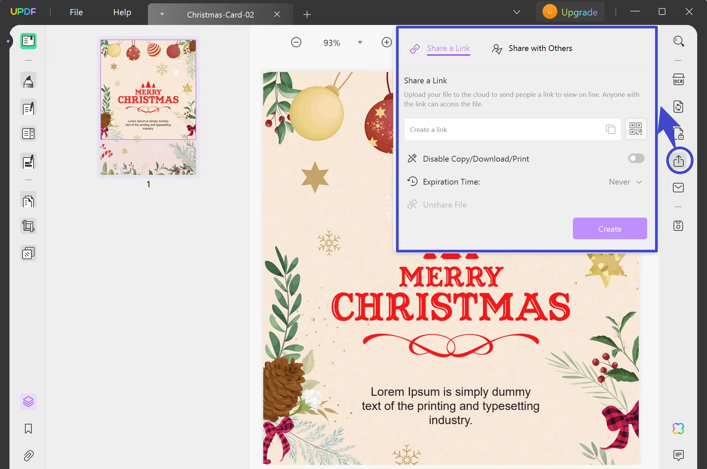707x469 pixels.
Task: Select the edit PDF tool
Action: [28, 108]
